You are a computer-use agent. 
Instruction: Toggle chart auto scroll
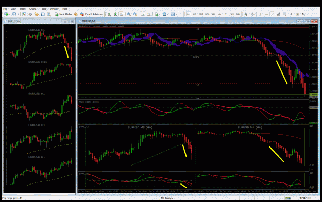pyautogui.click(x=143, y=14)
